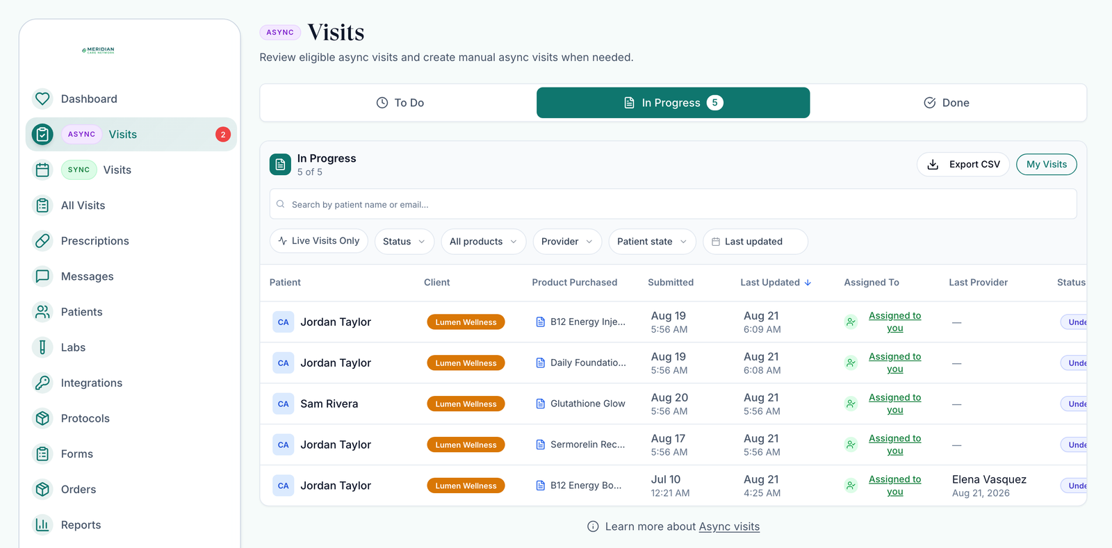Open Sam Rivera's visit row

673,404
